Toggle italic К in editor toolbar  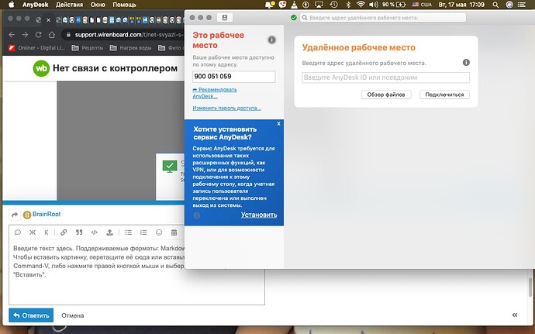(x=47, y=232)
